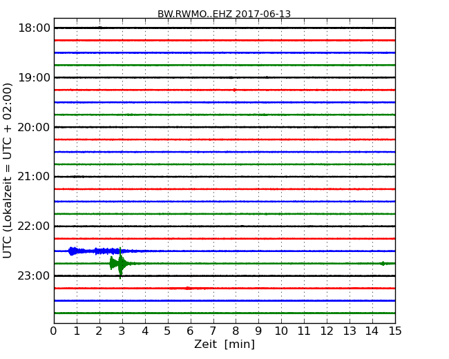Screen dimensions: 449x359
Task: Click the 3 tick on the minute axis
Action: click(x=122, y=331)
